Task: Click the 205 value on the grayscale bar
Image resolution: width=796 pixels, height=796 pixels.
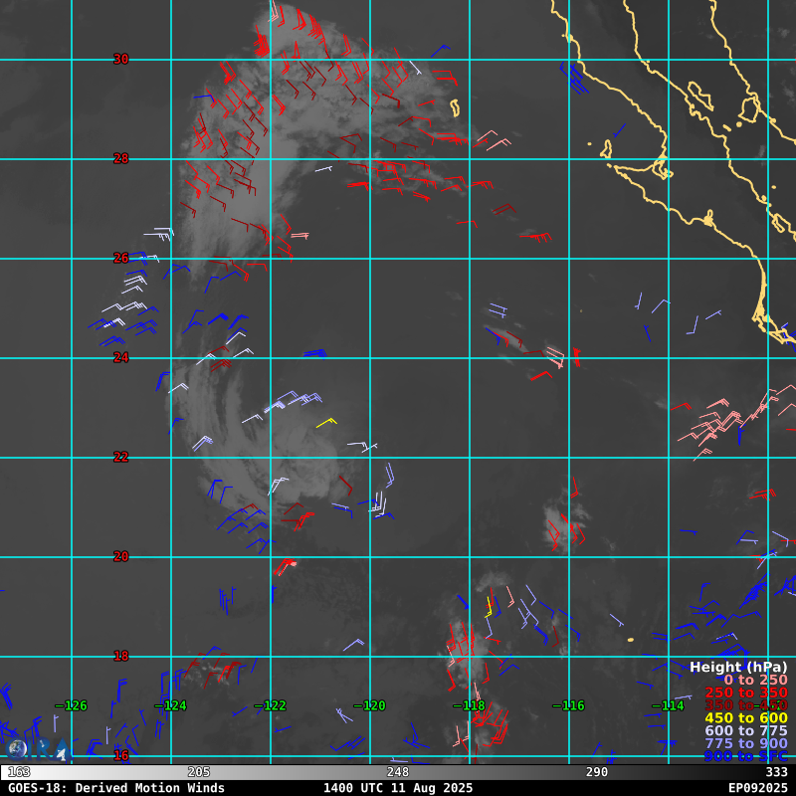Action: (199, 772)
